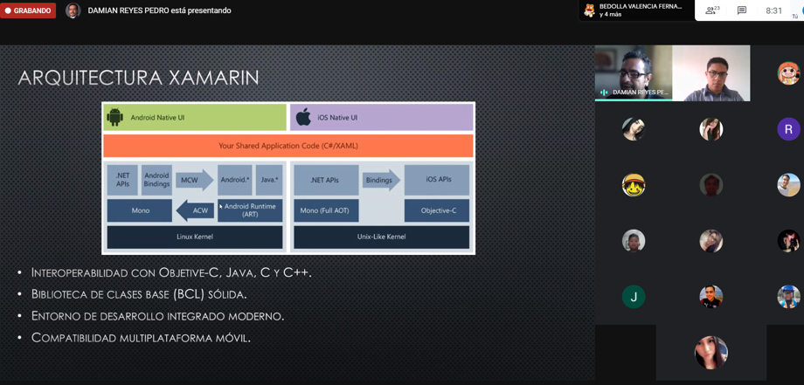804x385 pixels.
Task: Click the 'Android Runtime (ART)' box
Action: (250, 210)
